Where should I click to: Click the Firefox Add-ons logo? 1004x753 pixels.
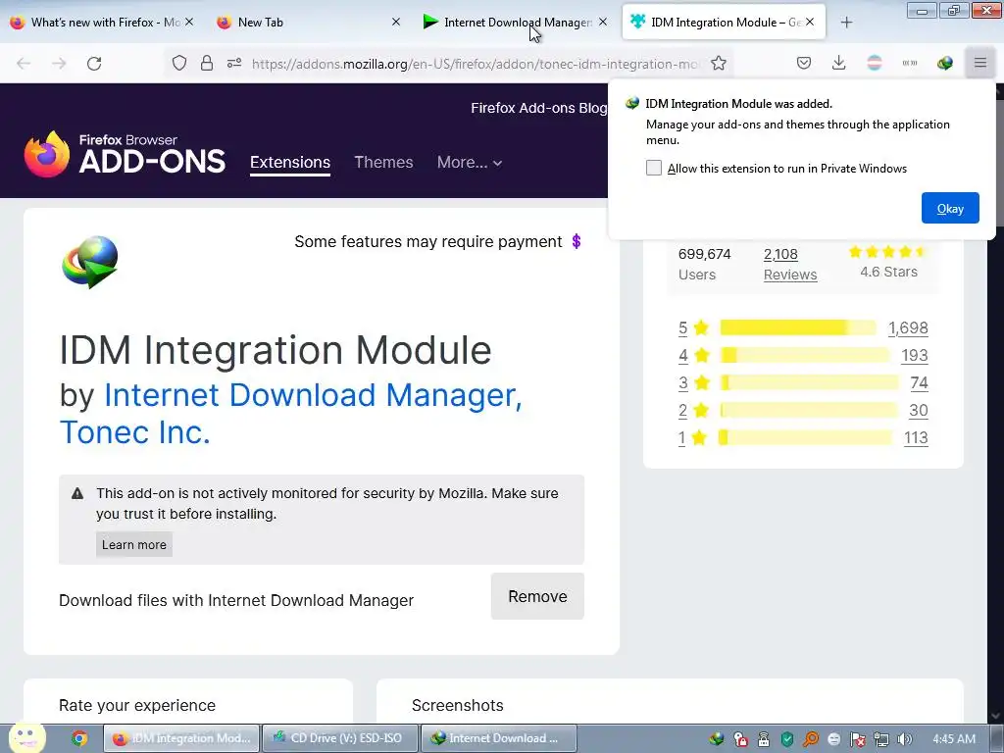pos(125,154)
